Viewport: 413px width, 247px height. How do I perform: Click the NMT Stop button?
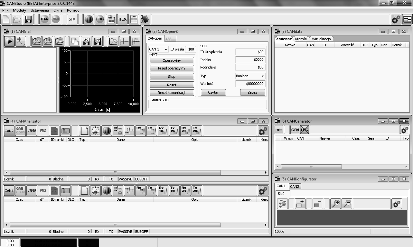172,77
